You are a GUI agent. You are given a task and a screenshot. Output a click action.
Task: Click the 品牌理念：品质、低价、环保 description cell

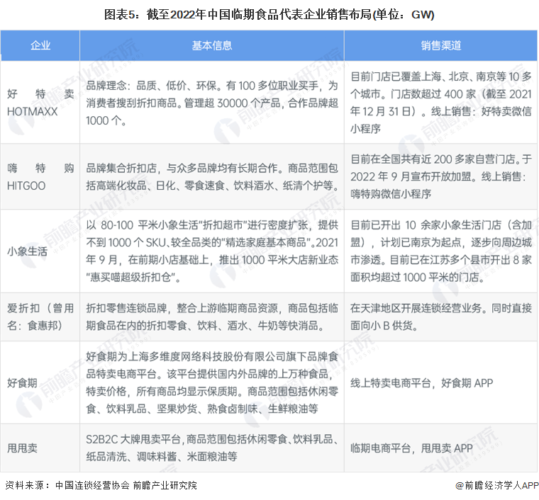pos(212,102)
